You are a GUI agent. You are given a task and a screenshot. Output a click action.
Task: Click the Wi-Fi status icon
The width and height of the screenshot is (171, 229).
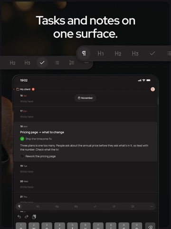click(144, 80)
